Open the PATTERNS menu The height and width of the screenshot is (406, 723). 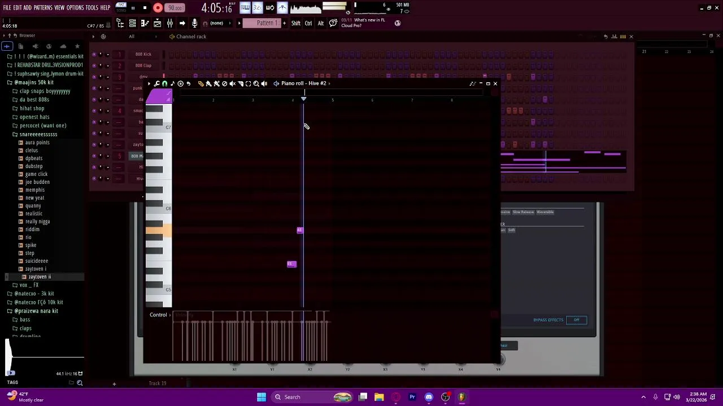point(43,8)
